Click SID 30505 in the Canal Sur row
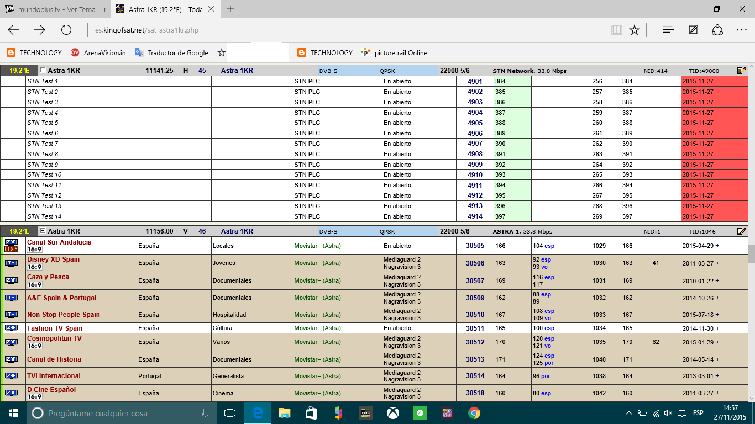Viewport: 755px width, 424px height. (475, 246)
